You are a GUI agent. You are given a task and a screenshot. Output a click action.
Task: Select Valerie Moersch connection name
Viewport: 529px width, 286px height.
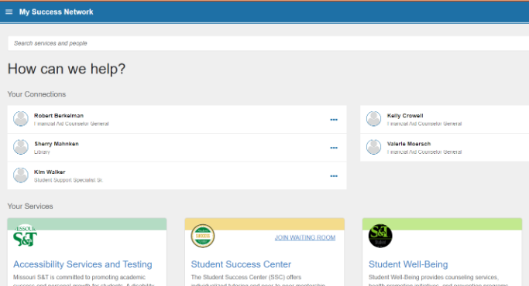pyautogui.click(x=408, y=144)
